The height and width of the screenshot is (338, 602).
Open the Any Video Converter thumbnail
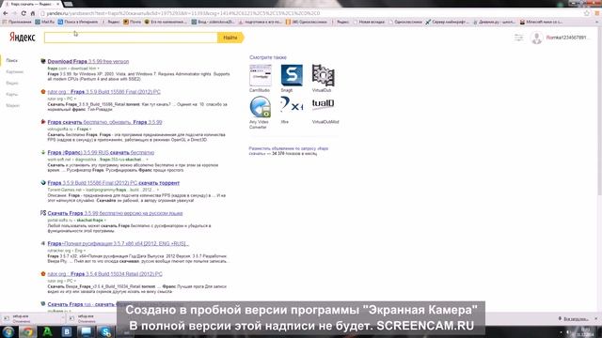pos(261,106)
